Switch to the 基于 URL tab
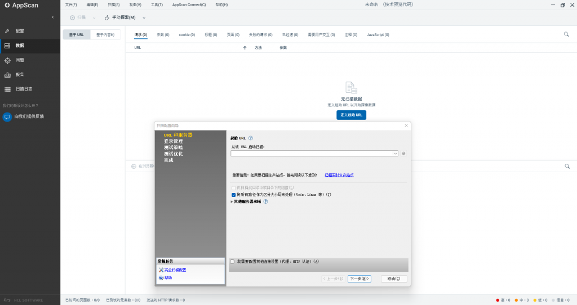Image resolution: width=577 pixels, height=305 pixels. point(77,34)
